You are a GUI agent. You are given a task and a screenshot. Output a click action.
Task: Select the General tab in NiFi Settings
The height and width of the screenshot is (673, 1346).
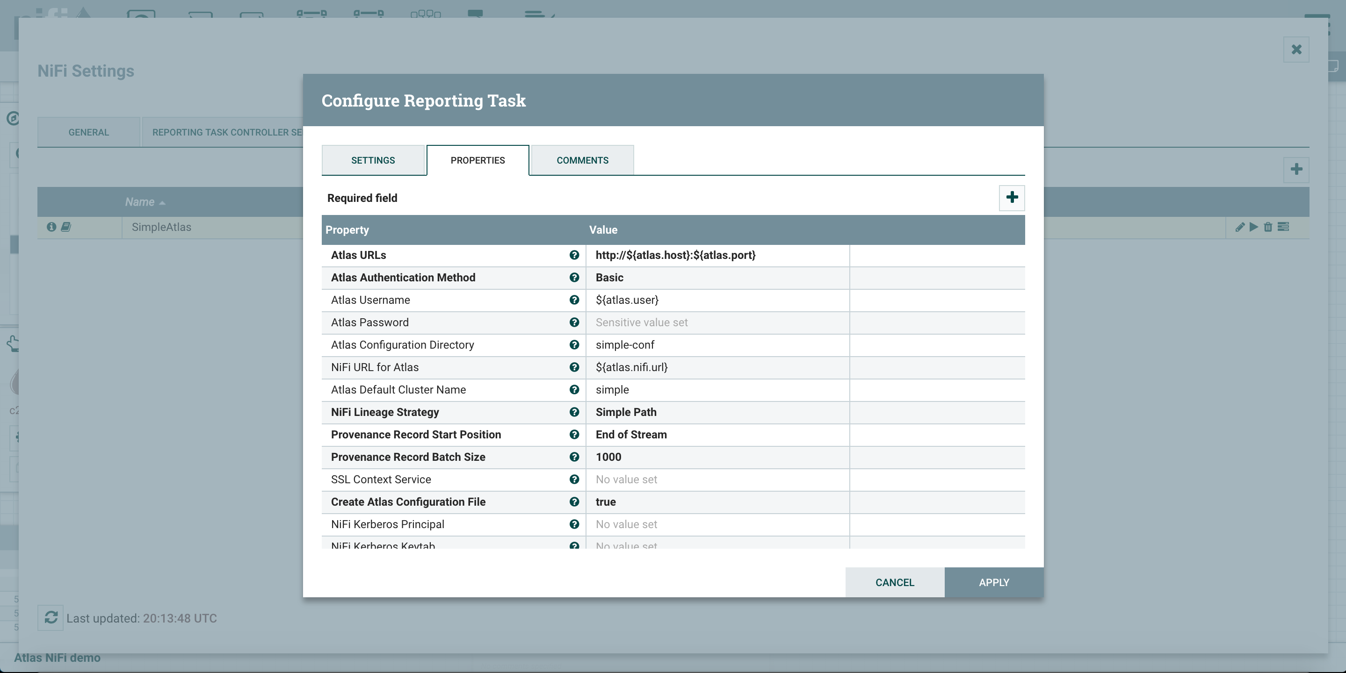pyautogui.click(x=88, y=132)
